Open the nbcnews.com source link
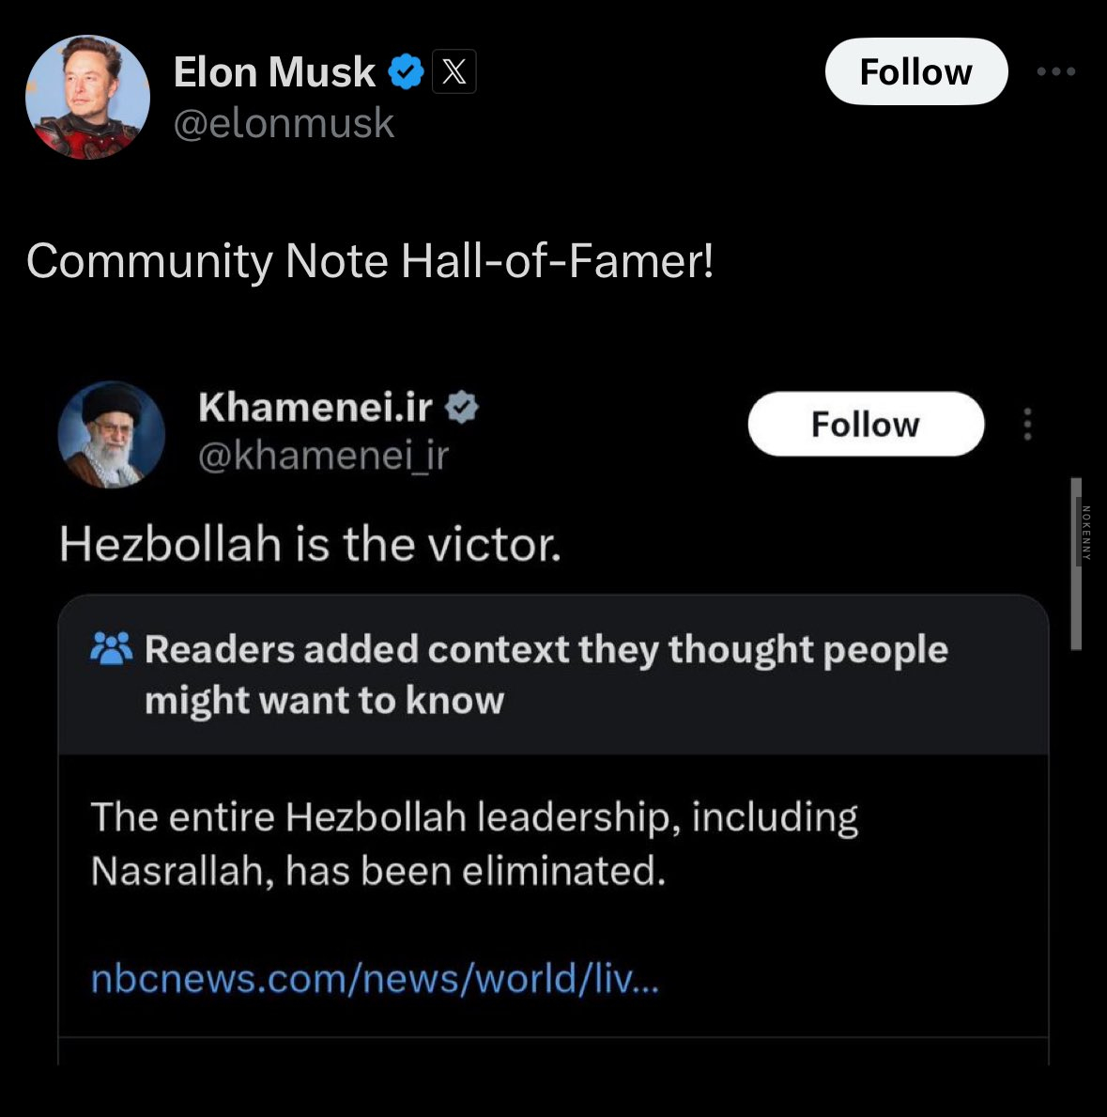Viewport: 1107px width, 1117px height. (375, 979)
